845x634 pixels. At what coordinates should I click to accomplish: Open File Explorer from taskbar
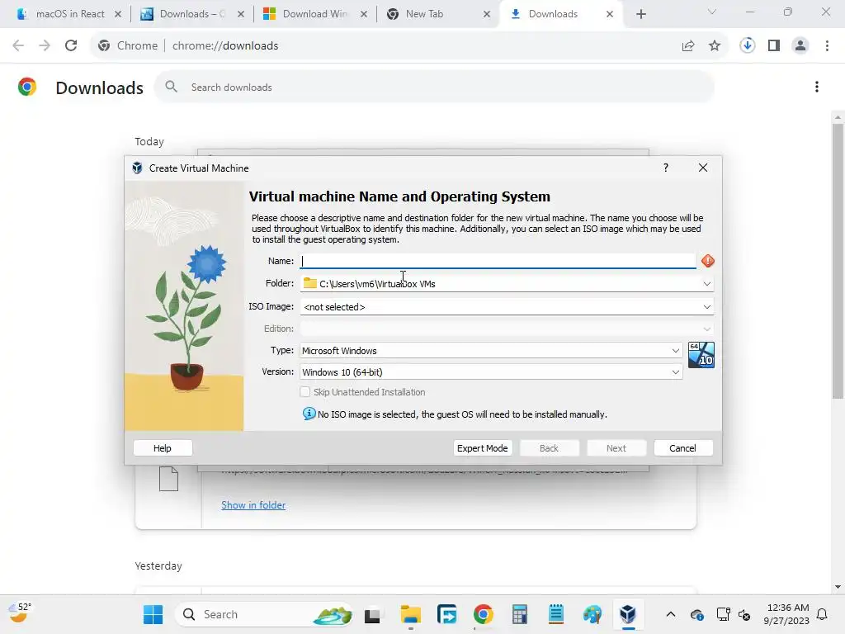[x=411, y=614]
